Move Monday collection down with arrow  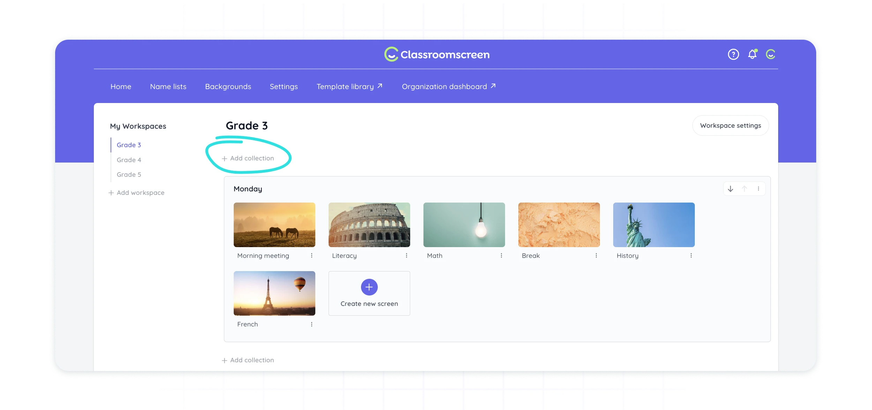point(730,189)
